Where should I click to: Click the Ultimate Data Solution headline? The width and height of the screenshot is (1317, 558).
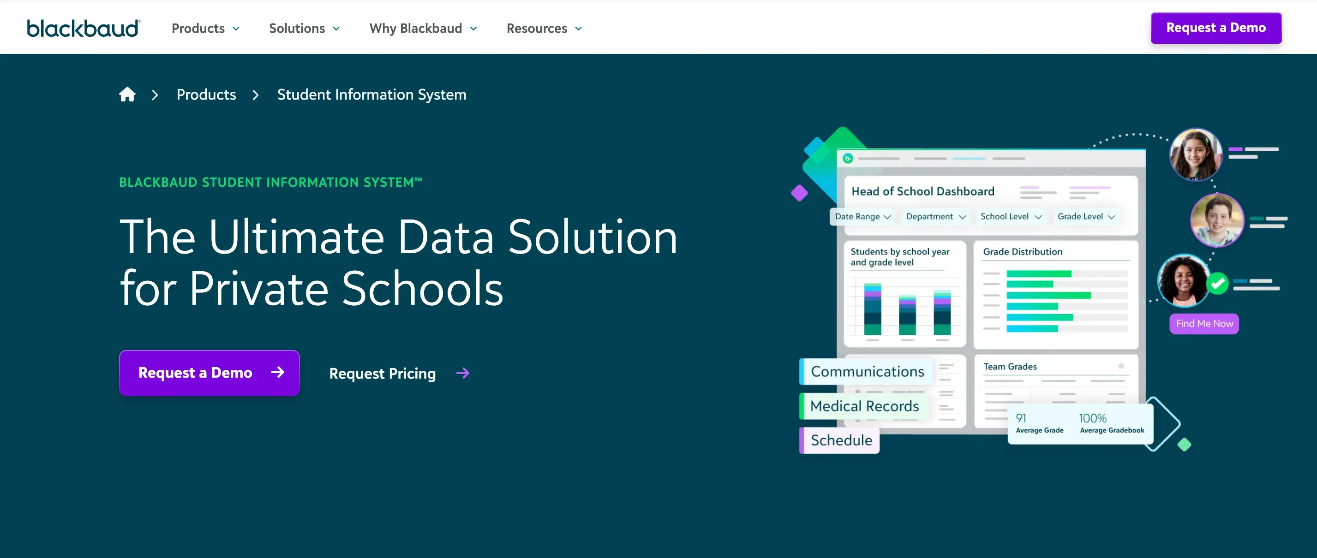pyautogui.click(x=398, y=262)
